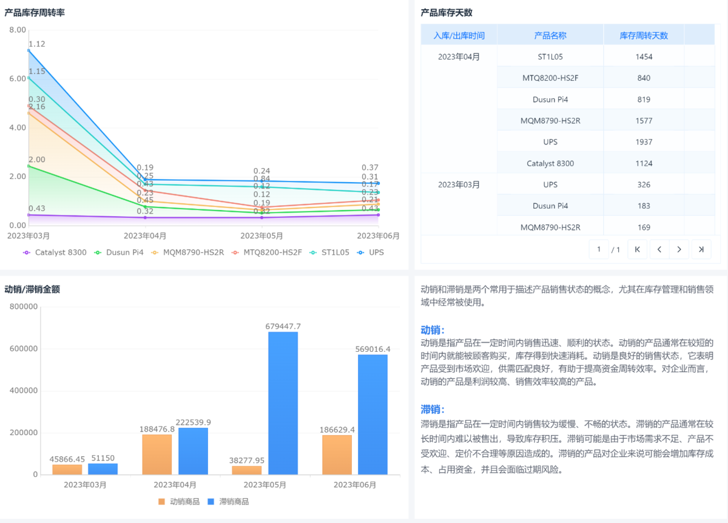Click the 动销商品 bar labeled 38277.95
728x523 pixels.
[x=247, y=470]
